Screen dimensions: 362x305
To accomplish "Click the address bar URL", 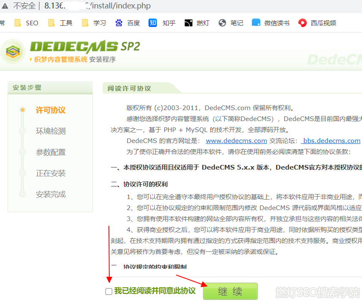I will click(97, 6).
